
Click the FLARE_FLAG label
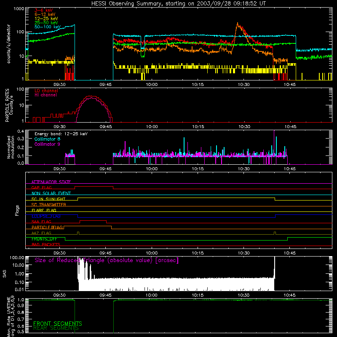44,210
